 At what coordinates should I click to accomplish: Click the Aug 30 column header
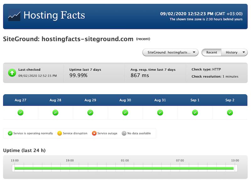125,100
